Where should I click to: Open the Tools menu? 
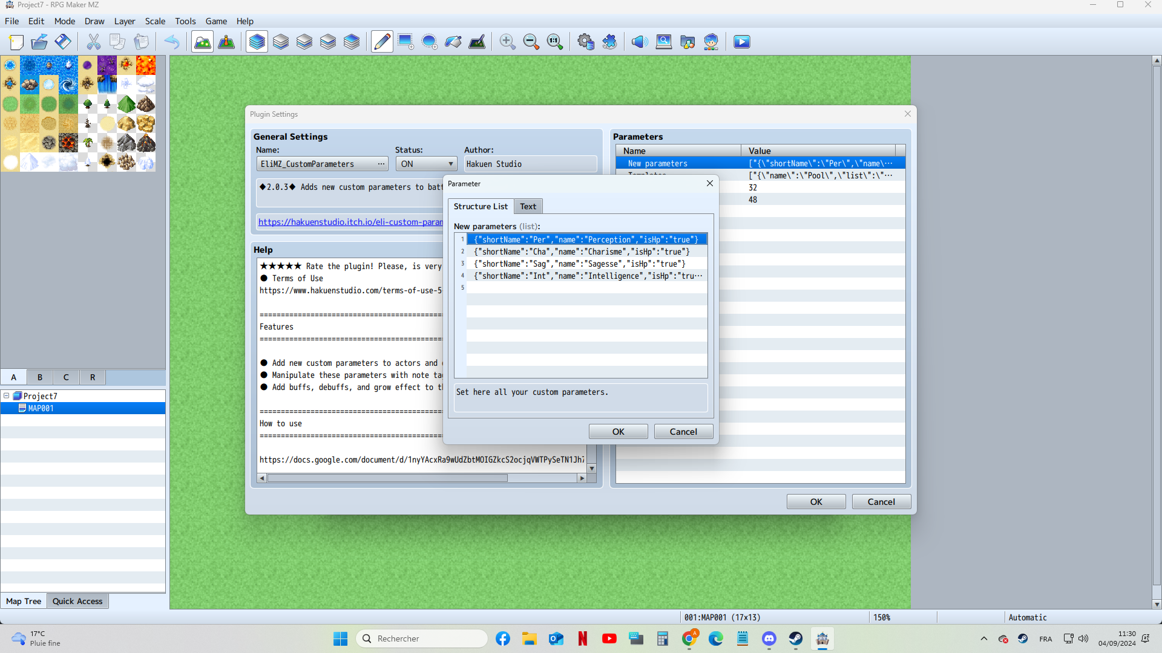coord(185,21)
